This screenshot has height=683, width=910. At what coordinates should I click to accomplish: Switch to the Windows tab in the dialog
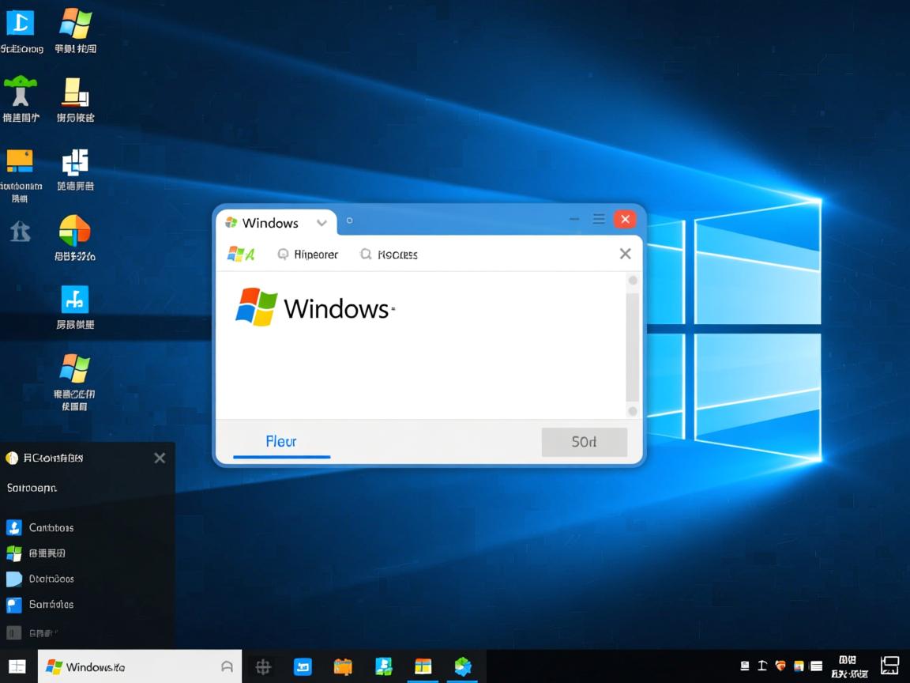pos(269,223)
